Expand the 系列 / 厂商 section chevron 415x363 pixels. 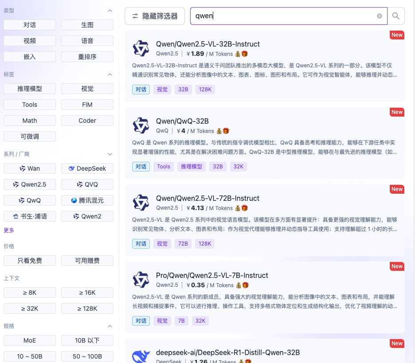[110, 154]
